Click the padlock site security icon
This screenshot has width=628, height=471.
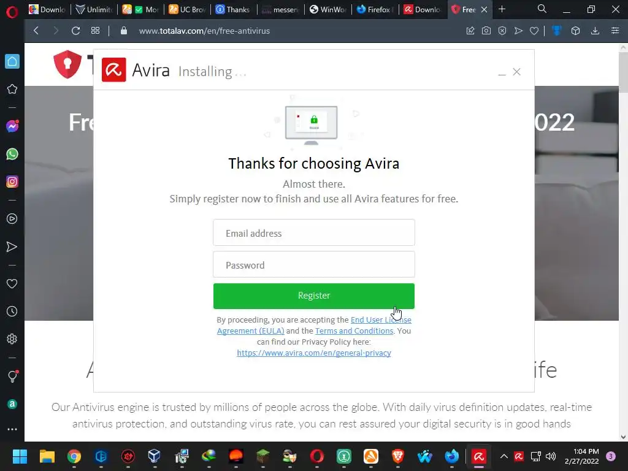pyautogui.click(x=124, y=31)
